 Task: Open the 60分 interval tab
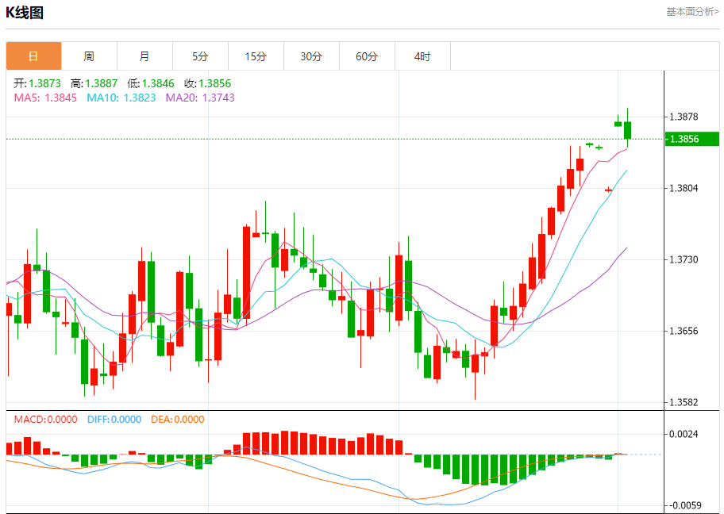coord(367,56)
